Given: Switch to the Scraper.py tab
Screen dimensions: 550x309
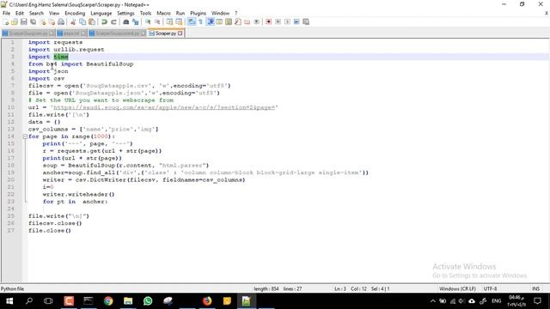Looking at the screenshot, I should pos(166,33).
